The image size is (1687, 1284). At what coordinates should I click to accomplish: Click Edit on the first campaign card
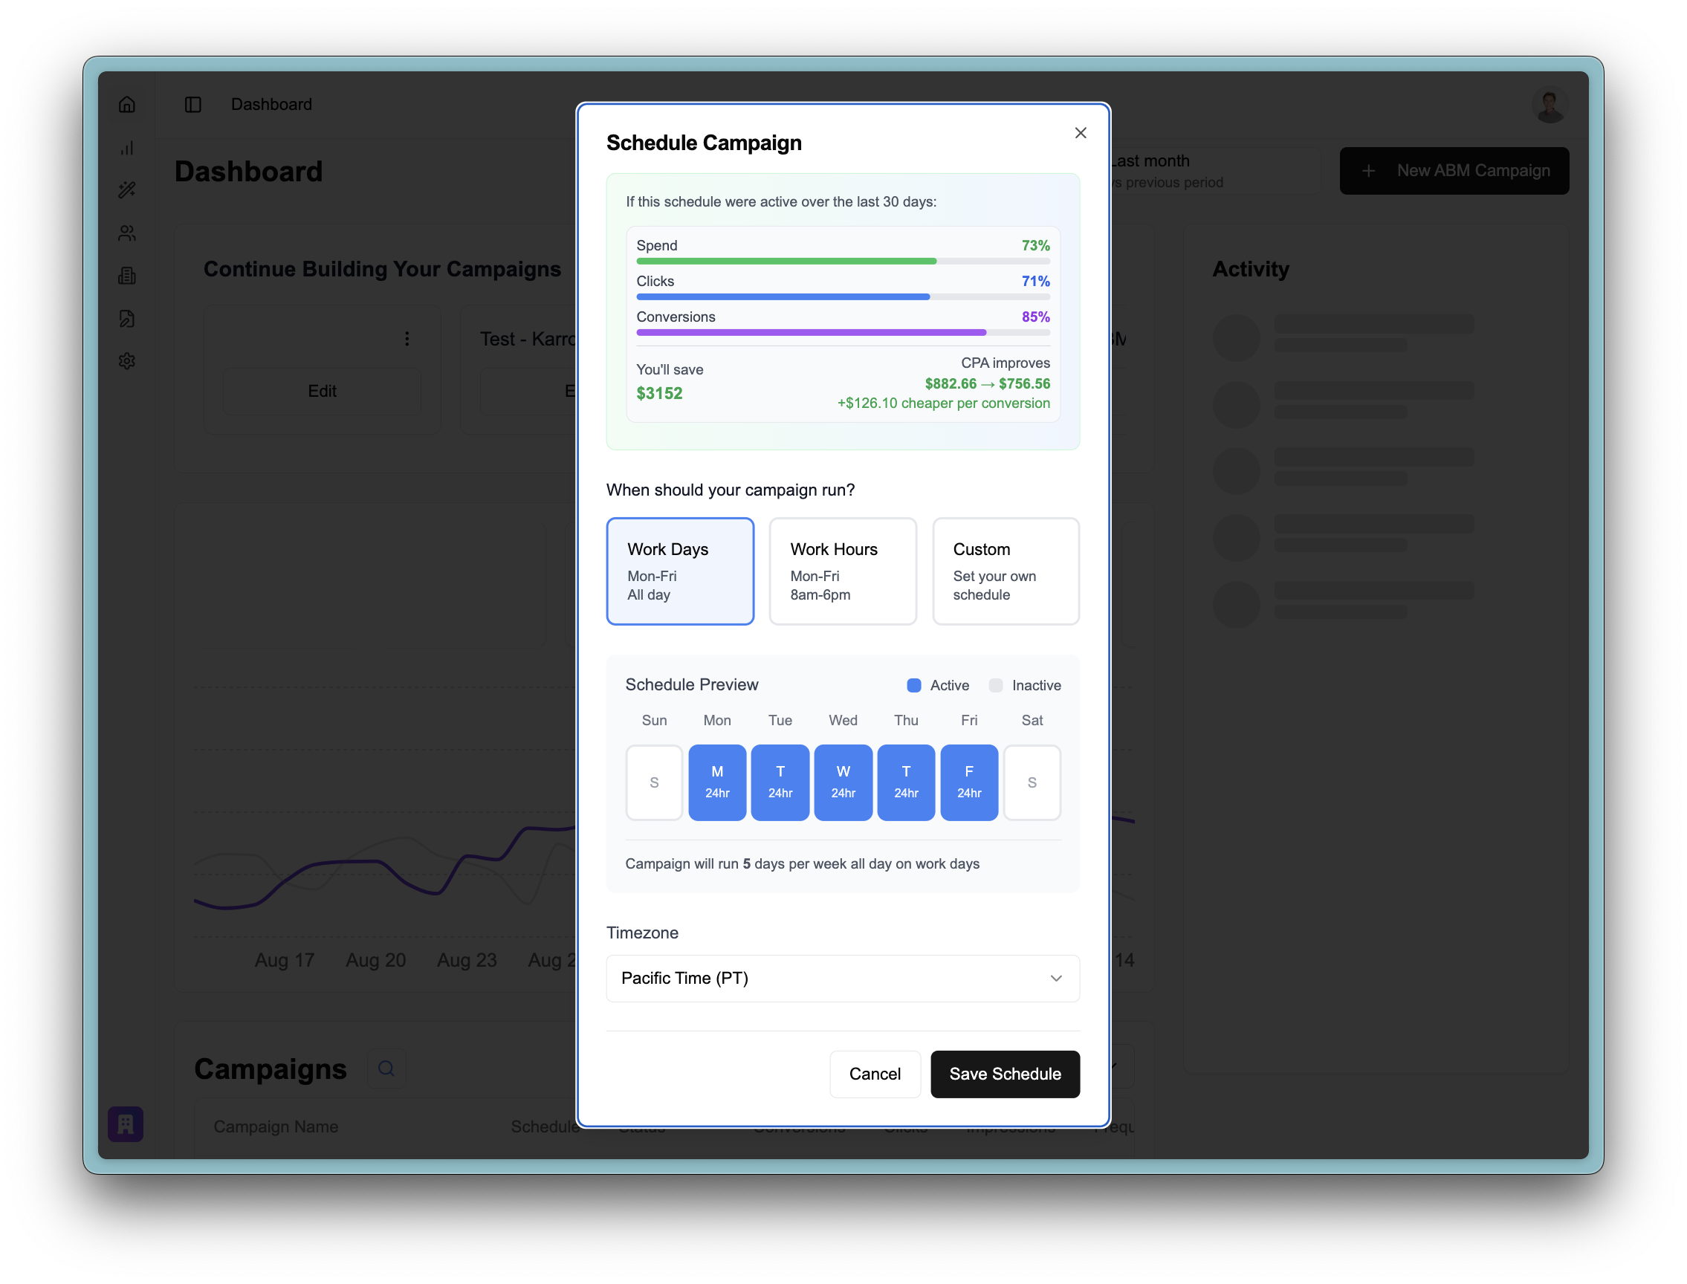click(x=322, y=392)
